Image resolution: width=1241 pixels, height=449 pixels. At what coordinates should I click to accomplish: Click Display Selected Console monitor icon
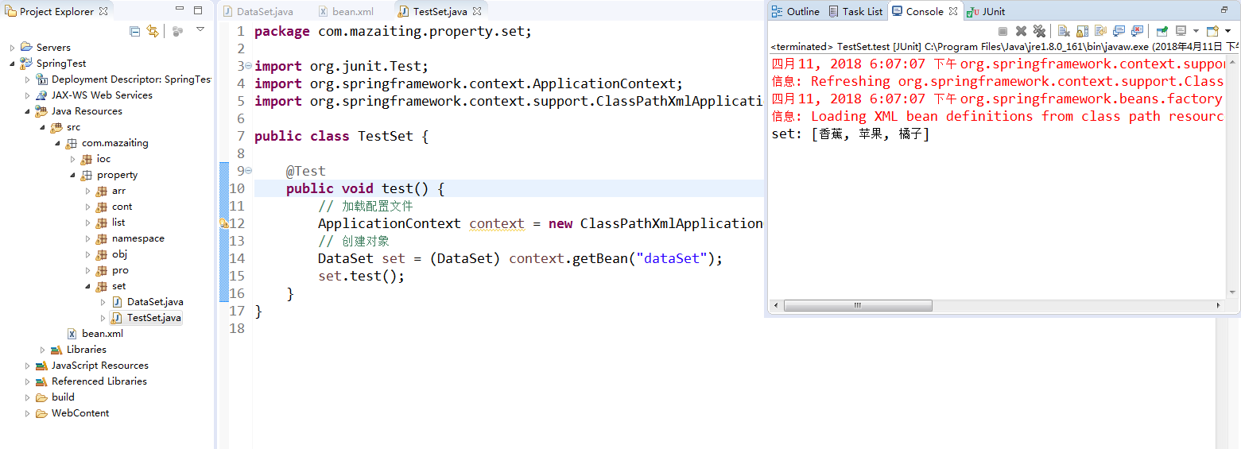1181,31
